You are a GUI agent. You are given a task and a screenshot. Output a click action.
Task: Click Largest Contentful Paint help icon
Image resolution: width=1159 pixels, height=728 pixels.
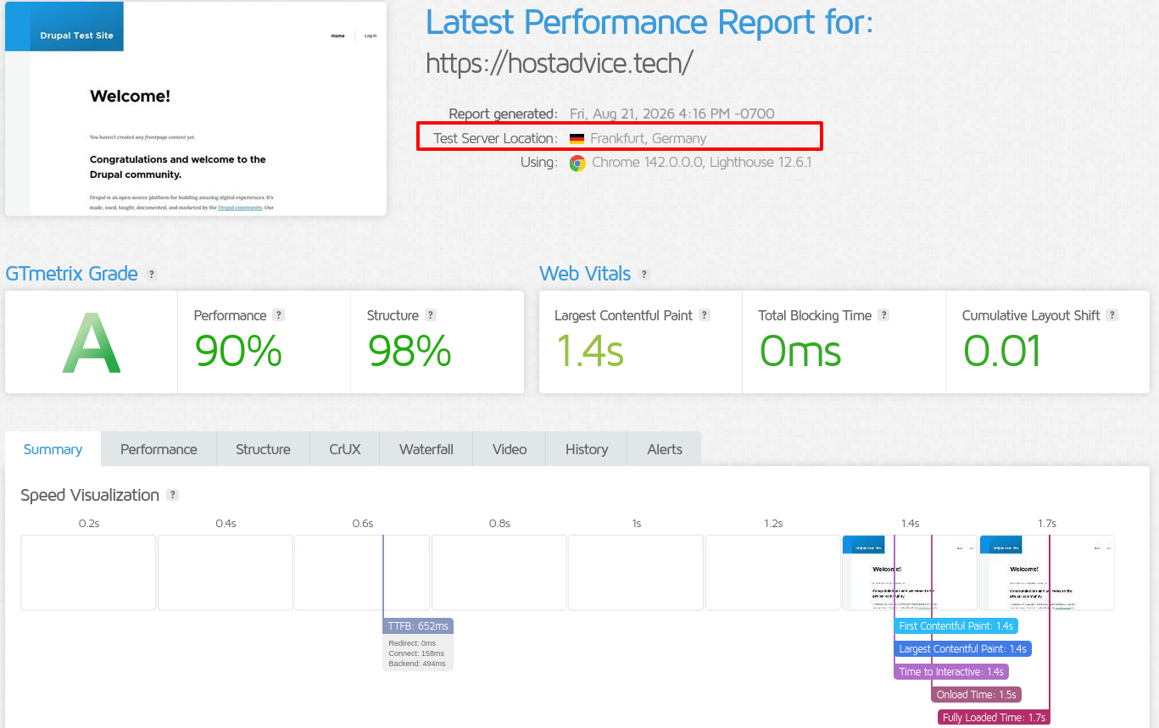click(x=705, y=315)
